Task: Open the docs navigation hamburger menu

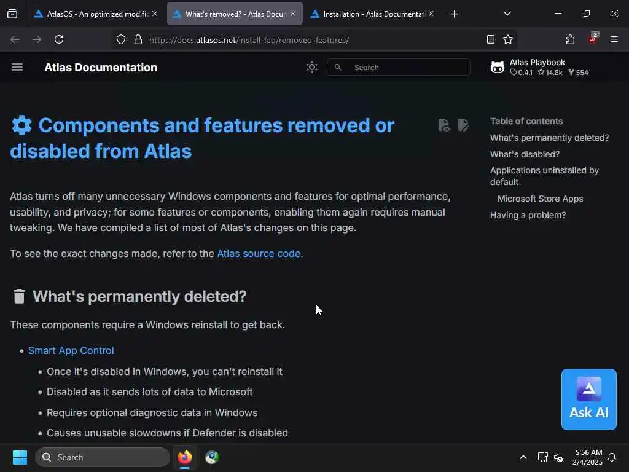Action: tap(17, 67)
